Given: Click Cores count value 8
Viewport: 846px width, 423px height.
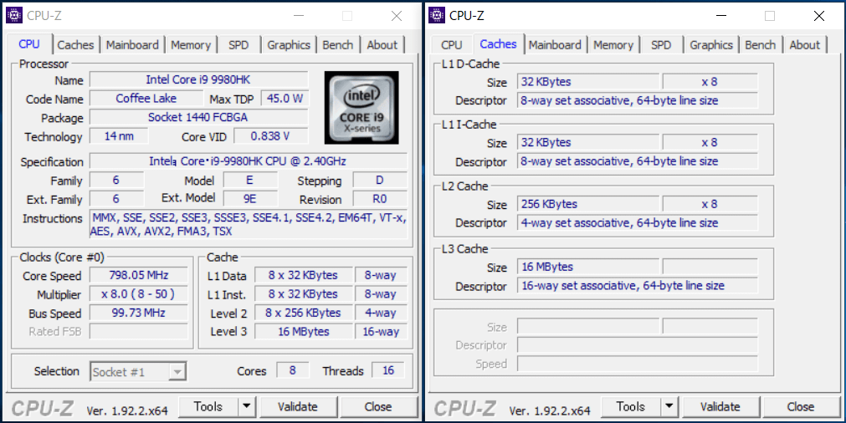Looking at the screenshot, I should 293,370.
